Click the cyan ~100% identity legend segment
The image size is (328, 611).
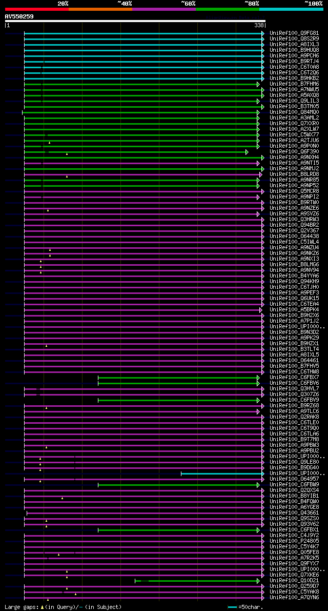292,9
